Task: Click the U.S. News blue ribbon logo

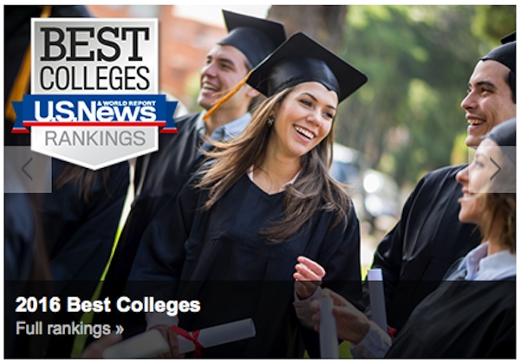Action: point(94,113)
